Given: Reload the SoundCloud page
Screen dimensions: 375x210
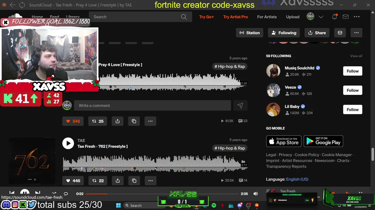Looking at the screenshot, I should point(22,5).
